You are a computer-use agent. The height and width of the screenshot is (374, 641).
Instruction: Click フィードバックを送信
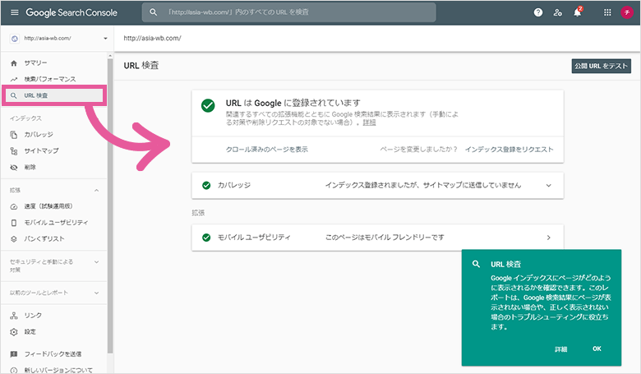pos(53,354)
